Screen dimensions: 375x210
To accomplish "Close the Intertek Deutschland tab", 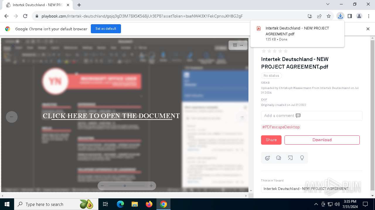I will coord(68,5).
